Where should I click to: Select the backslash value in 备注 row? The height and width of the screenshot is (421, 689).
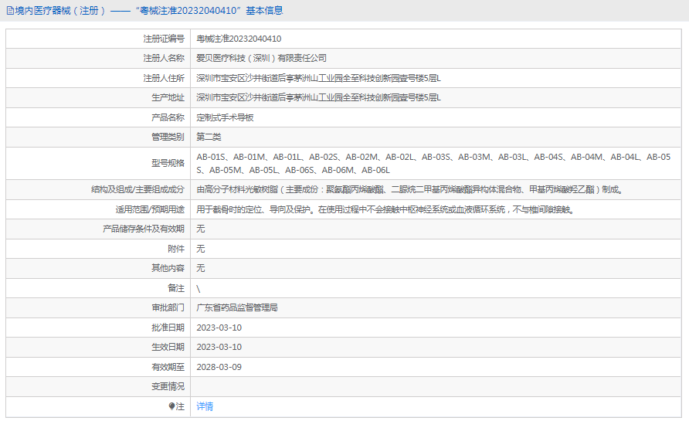[x=199, y=289]
